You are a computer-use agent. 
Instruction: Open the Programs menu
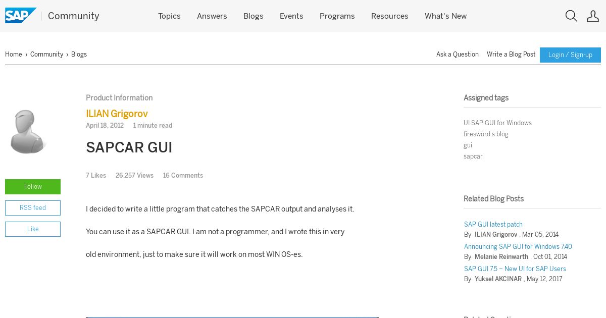coord(337,16)
